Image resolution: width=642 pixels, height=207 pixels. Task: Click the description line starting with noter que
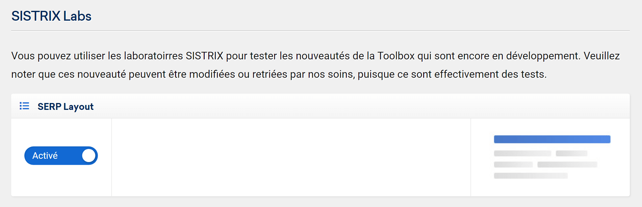(x=279, y=74)
